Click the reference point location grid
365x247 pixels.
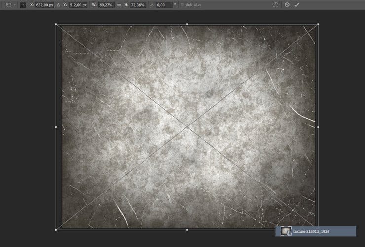point(23,4)
